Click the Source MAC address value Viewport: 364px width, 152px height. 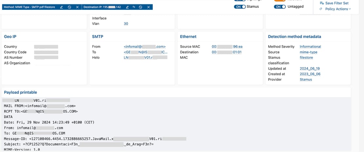[x=227, y=46]
